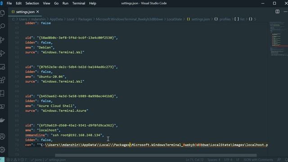Split the editor to the right
This screenshot has width=288, height=162.
[277, 12]
